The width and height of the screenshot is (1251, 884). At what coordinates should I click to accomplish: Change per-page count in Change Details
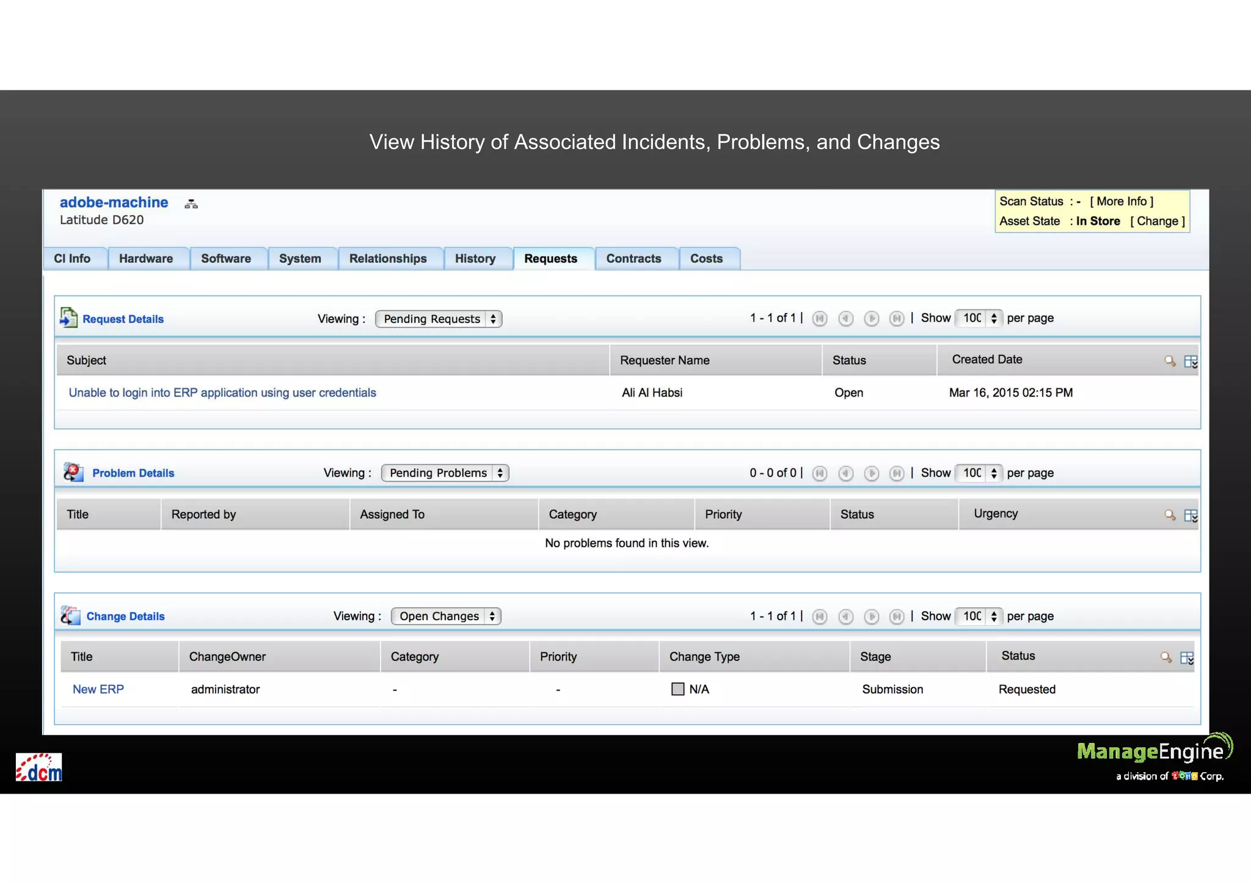click(x=979, y=616)
